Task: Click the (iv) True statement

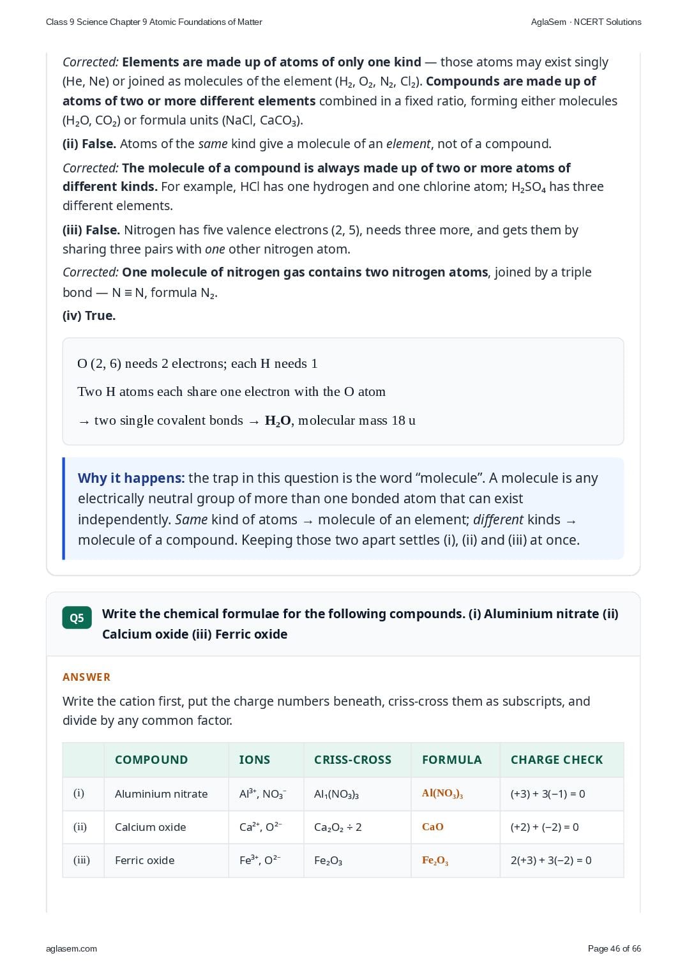Action: [89, 315]
